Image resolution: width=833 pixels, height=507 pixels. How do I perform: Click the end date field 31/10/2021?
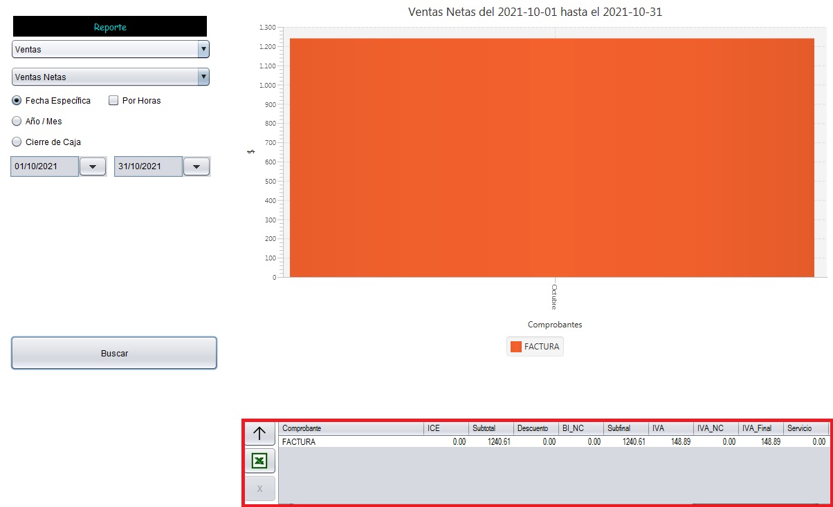coord(148,166)
